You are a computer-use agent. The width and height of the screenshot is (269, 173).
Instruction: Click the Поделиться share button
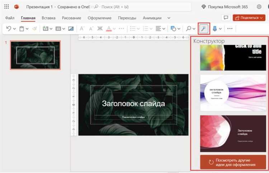coord(248,18)
